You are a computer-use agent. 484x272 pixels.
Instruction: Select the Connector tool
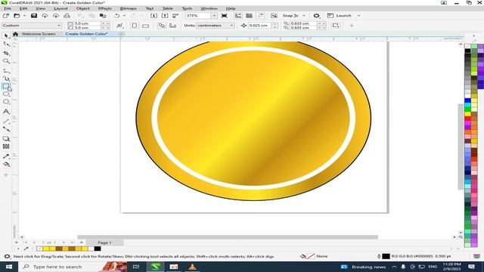click(x=6, y=129)
